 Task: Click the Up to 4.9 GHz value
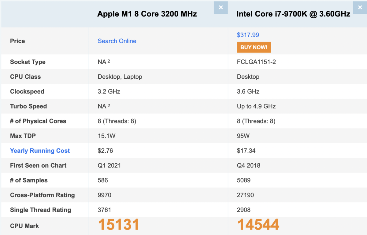coord(256,106)
